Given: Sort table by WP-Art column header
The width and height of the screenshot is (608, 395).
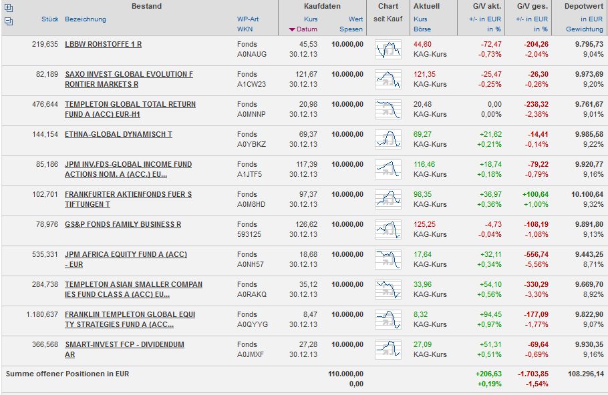Looking at the screenshot, I should coord(248,19).
